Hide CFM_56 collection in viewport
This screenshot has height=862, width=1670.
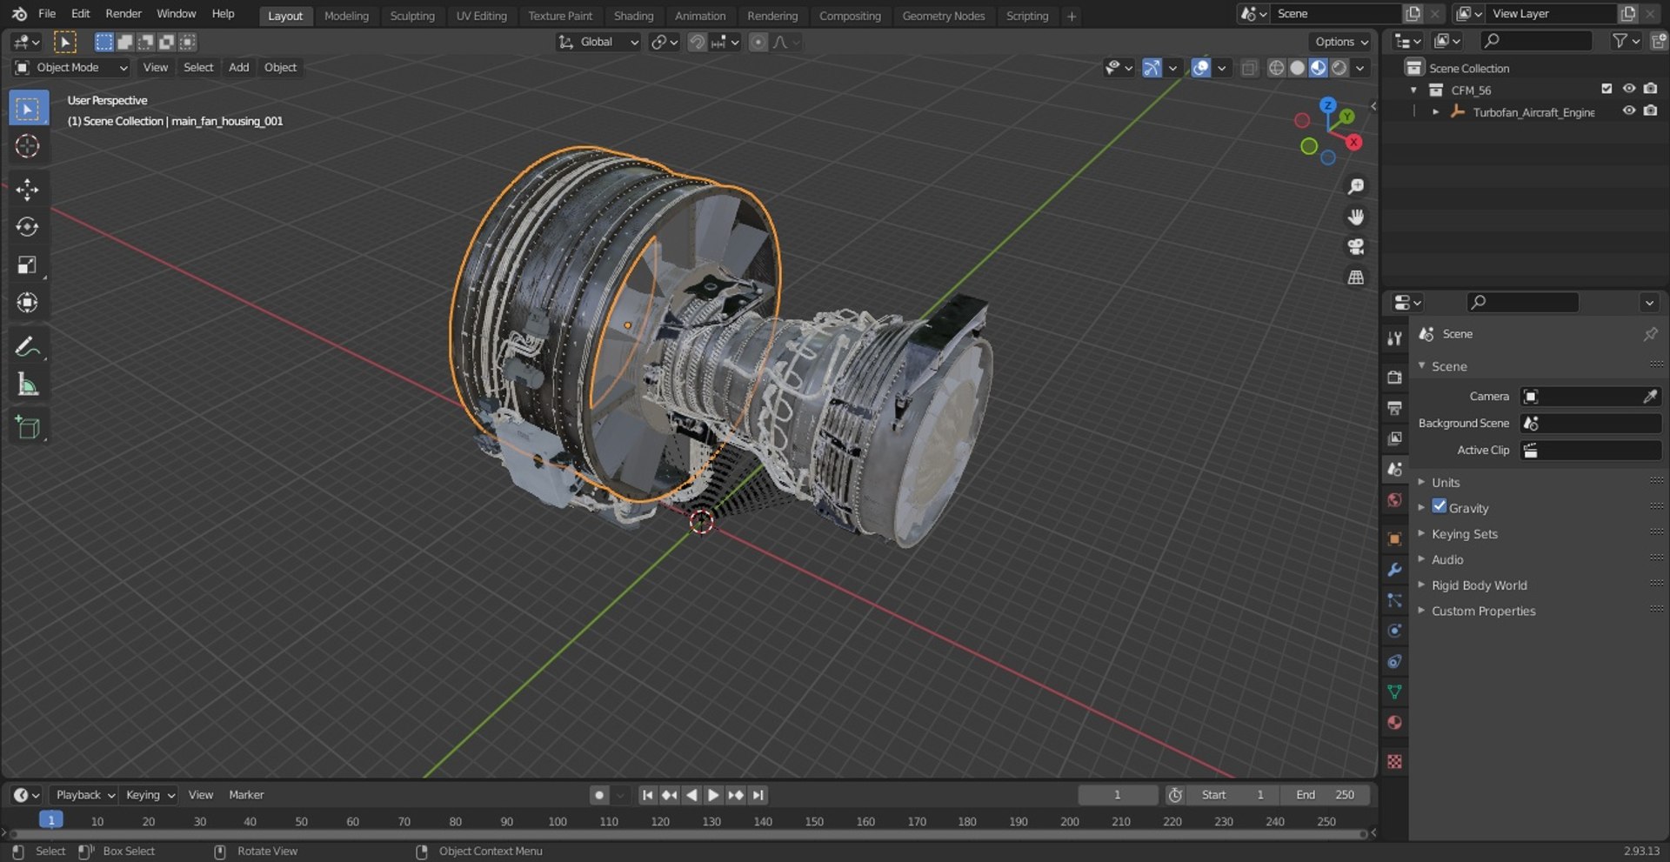click(1628, 89)
